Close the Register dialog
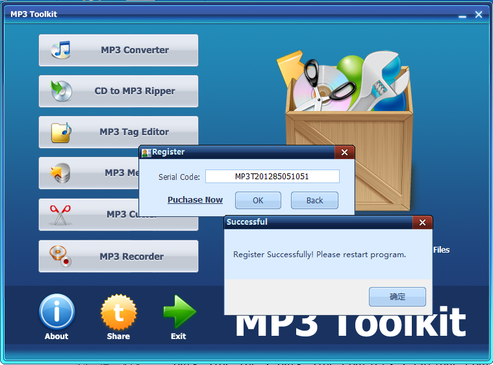 pos(345,153)
